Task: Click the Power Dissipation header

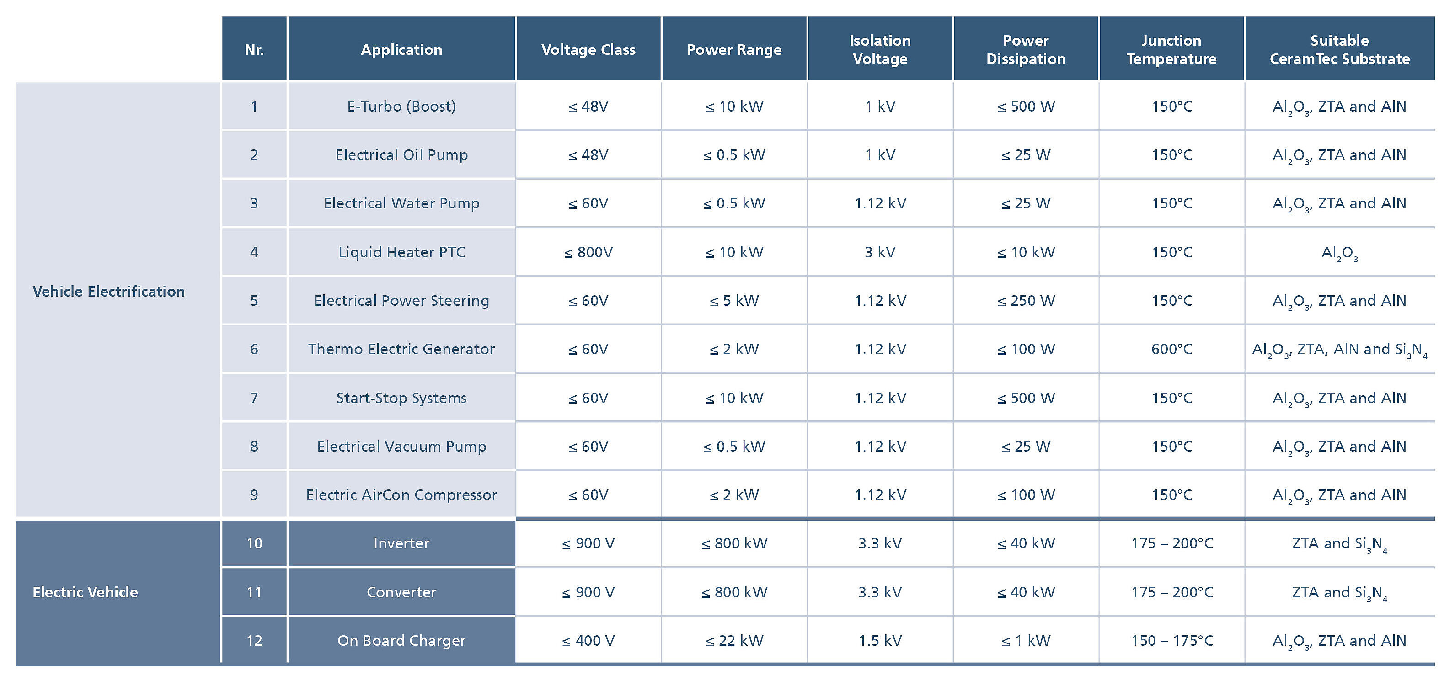Action: (x=1025, y=50)
